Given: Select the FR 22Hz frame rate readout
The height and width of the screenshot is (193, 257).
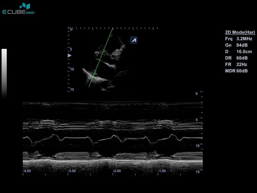Looking at the screenshot, I should (x=236, y=65).
